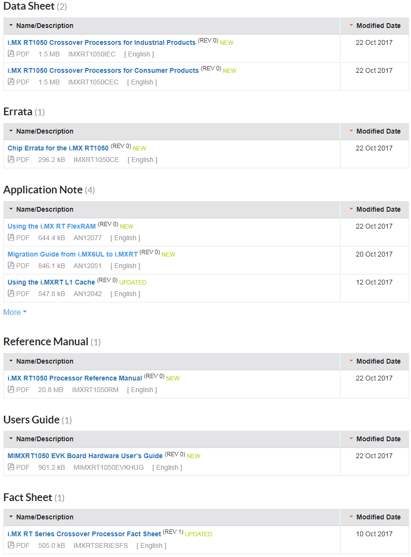Click the 644.4 kB file size

pos(52,238)
